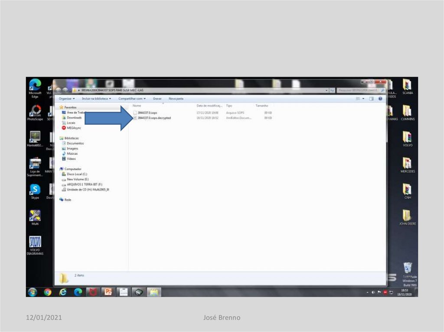Expand the address bar history dropdown
The image size is (444, 332).
pyautogui.click(x=326, y=90)
